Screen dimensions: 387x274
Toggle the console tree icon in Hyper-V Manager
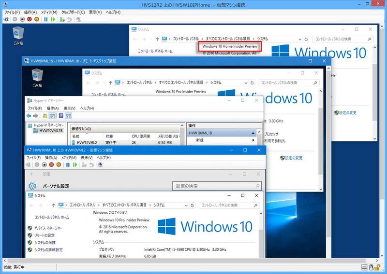pos(52,116)
